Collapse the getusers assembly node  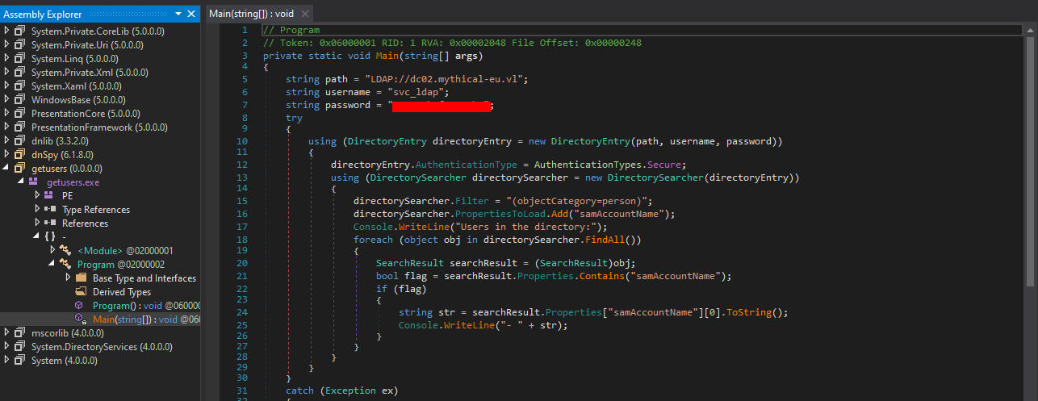click(x=7, y=168)
